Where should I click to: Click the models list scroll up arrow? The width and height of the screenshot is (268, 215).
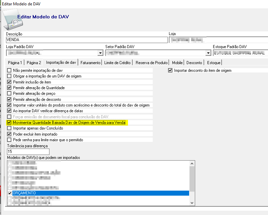point(192,164)
